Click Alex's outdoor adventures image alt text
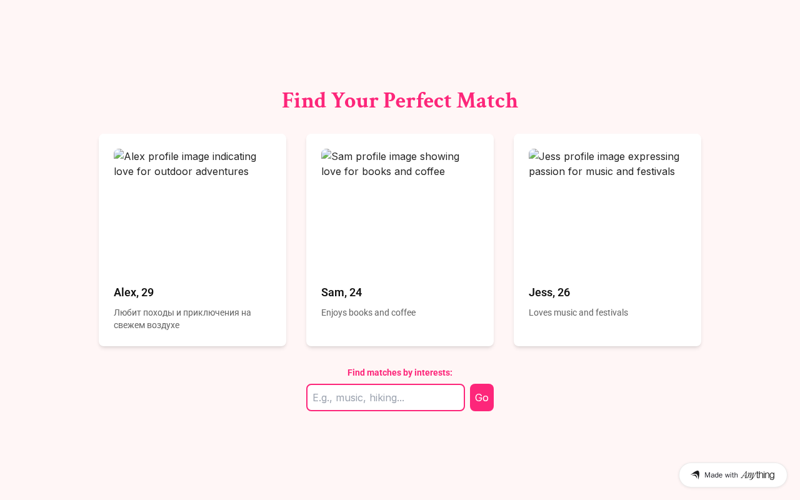This screenshot has height=500, width=800. 187,164
